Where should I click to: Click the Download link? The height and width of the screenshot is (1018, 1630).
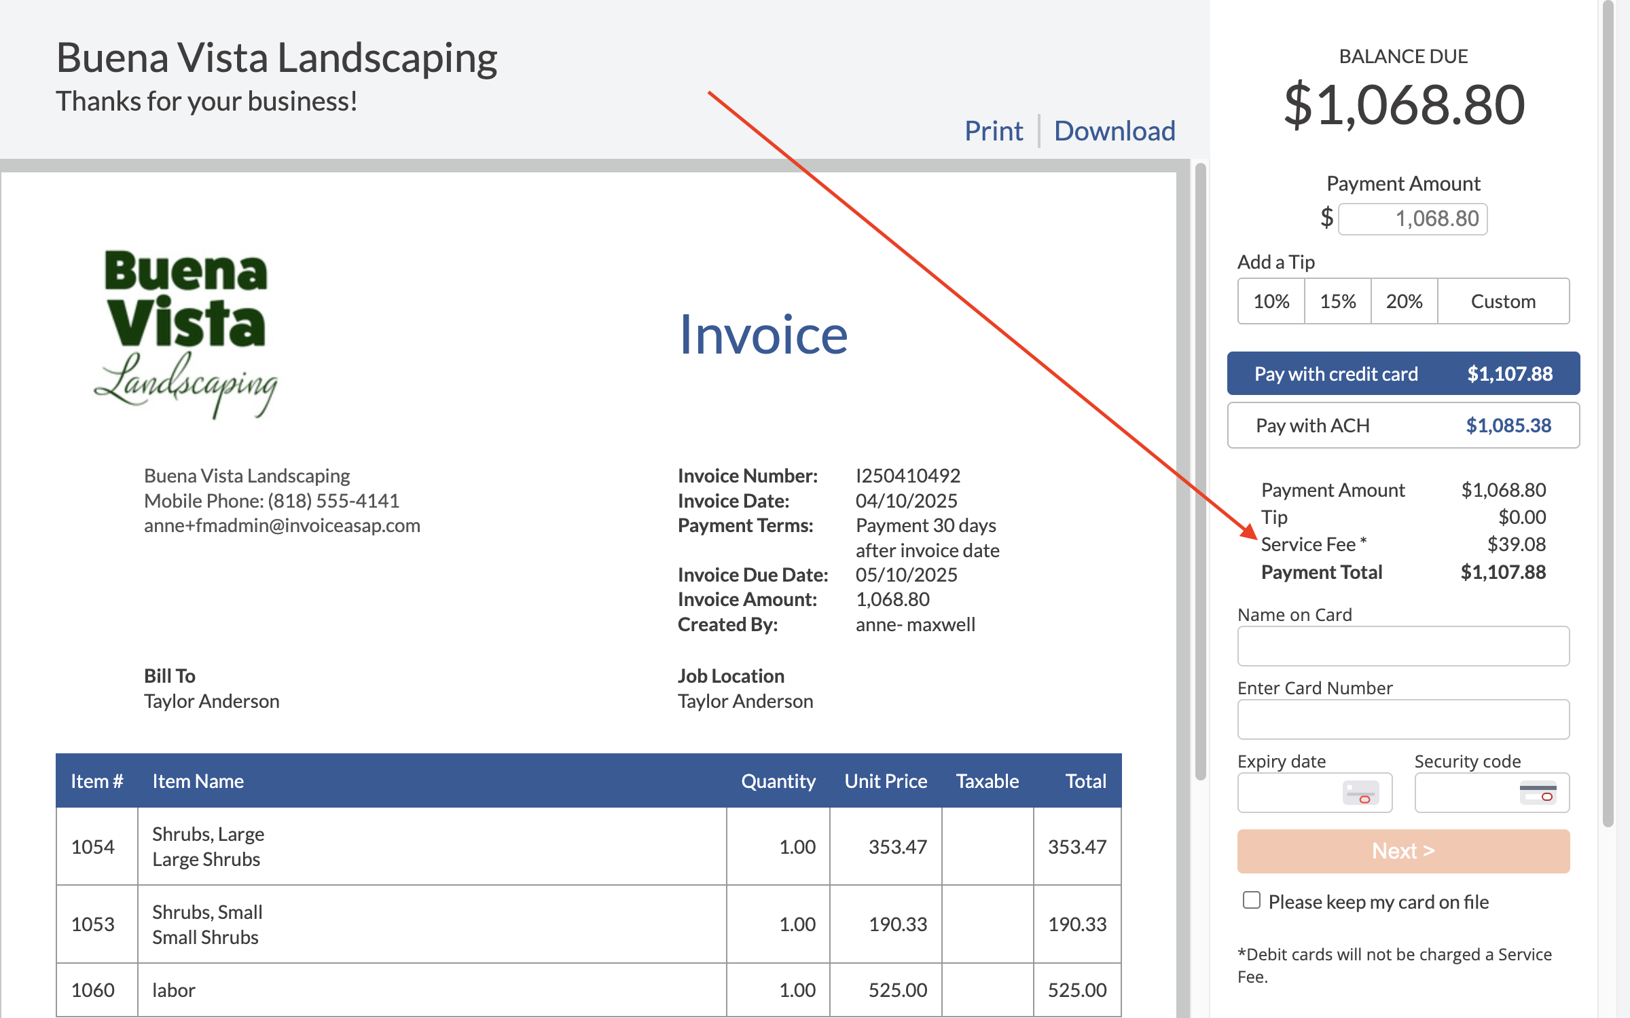point(1114,131)
